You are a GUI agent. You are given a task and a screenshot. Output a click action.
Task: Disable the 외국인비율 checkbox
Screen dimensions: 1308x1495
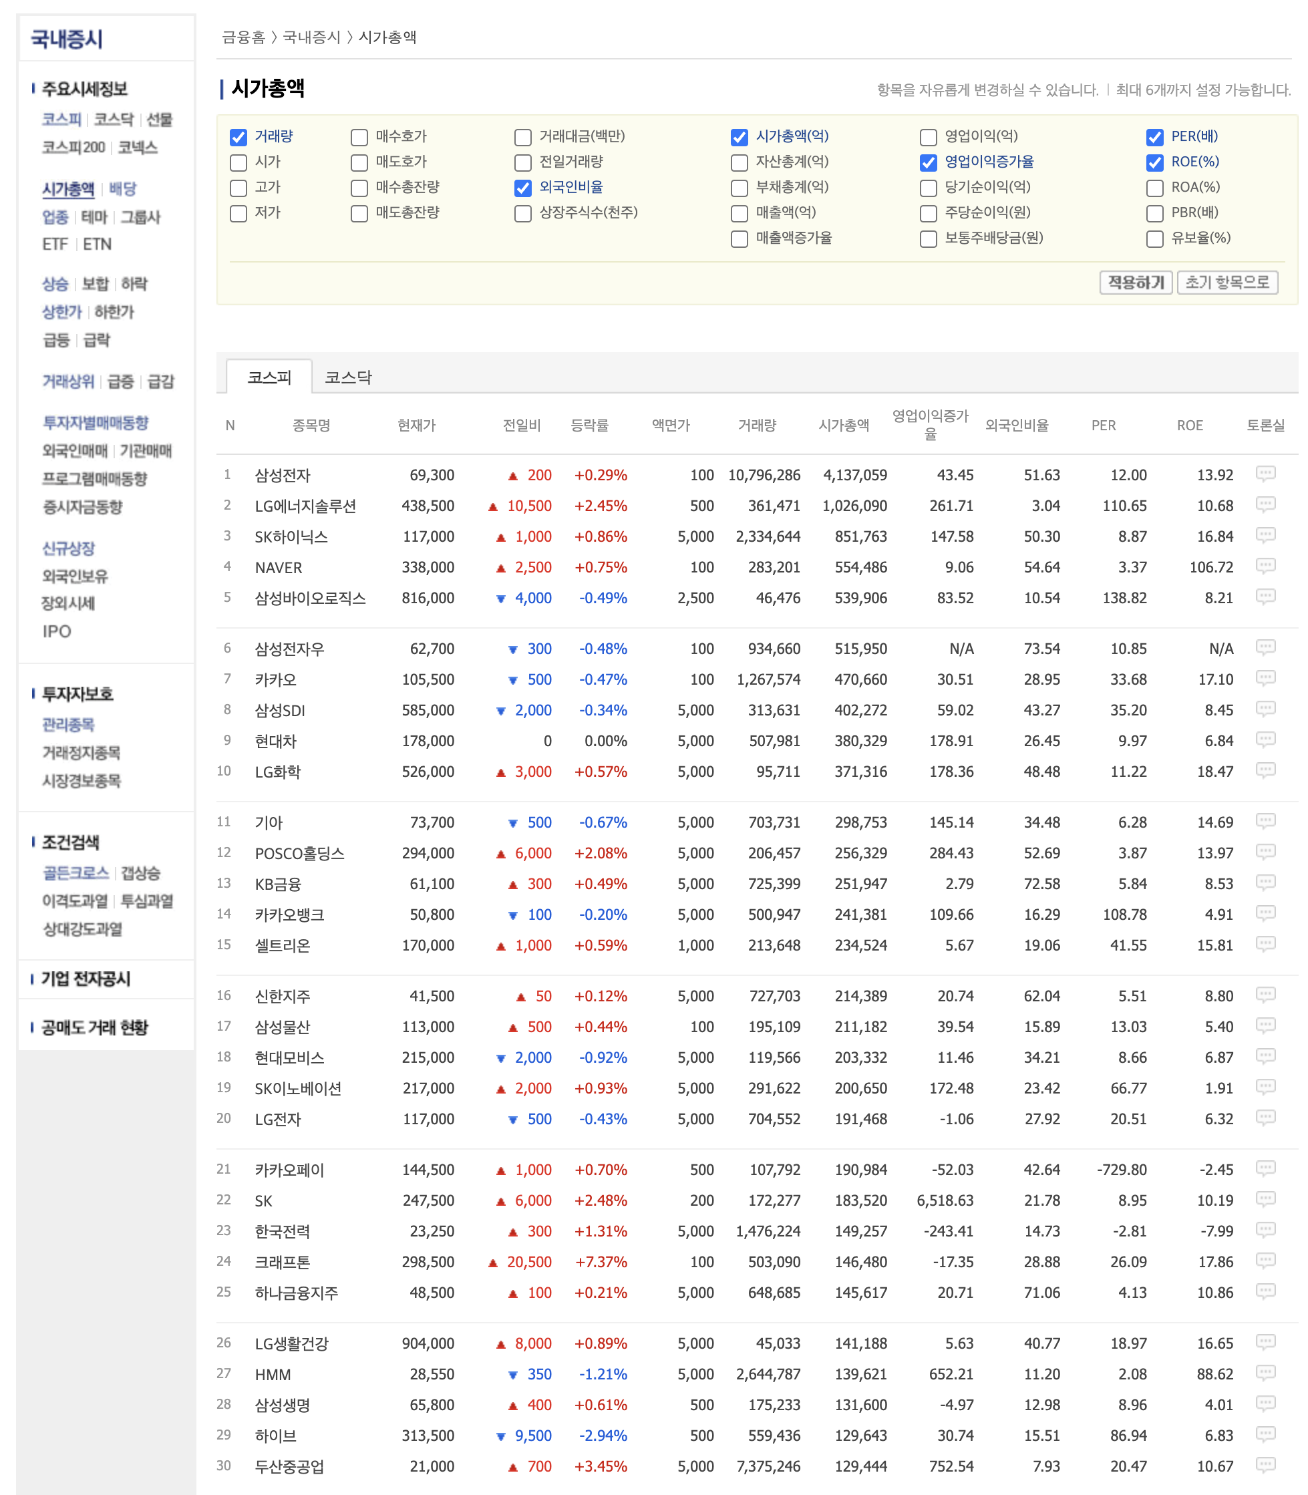point(522,188)
